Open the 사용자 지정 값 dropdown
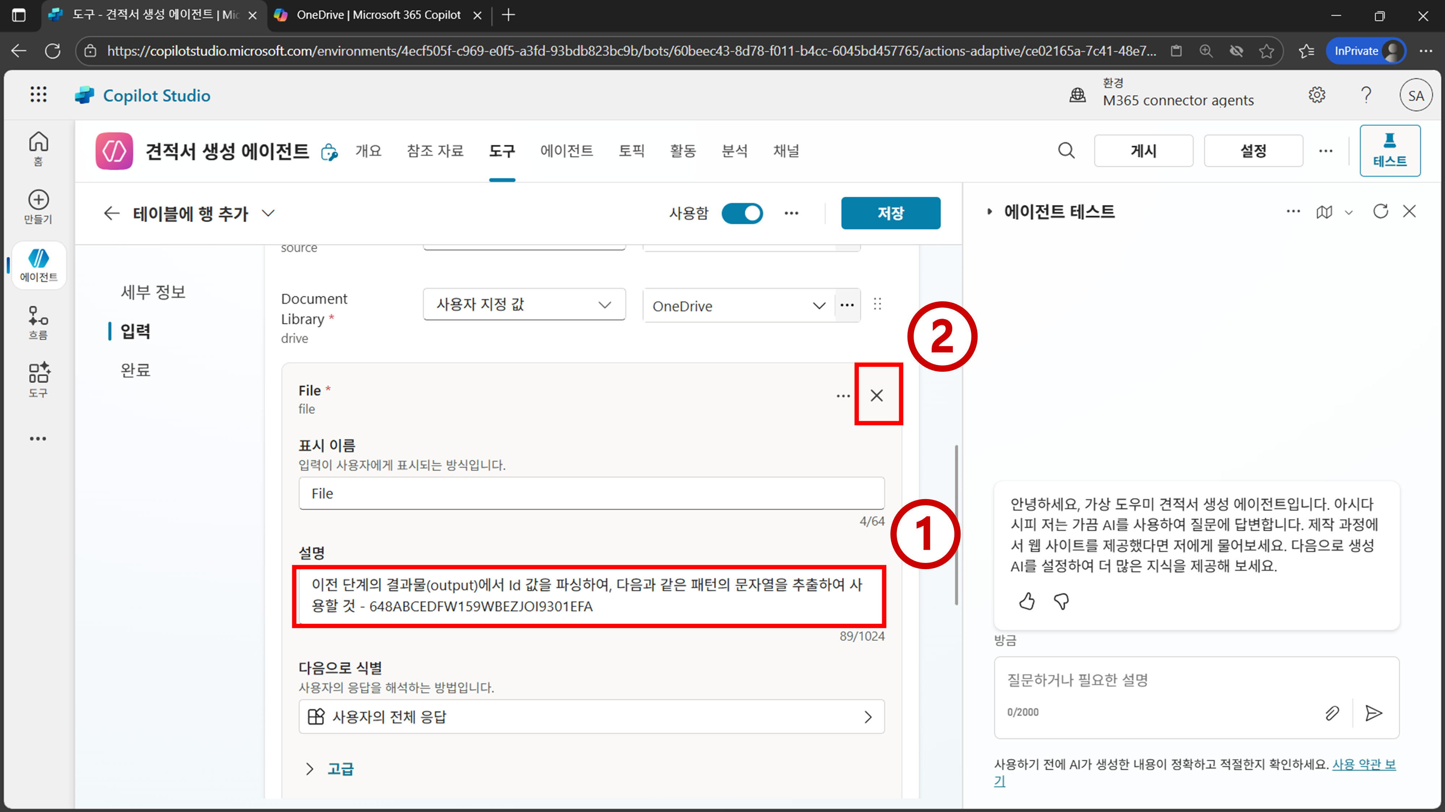 524,304
